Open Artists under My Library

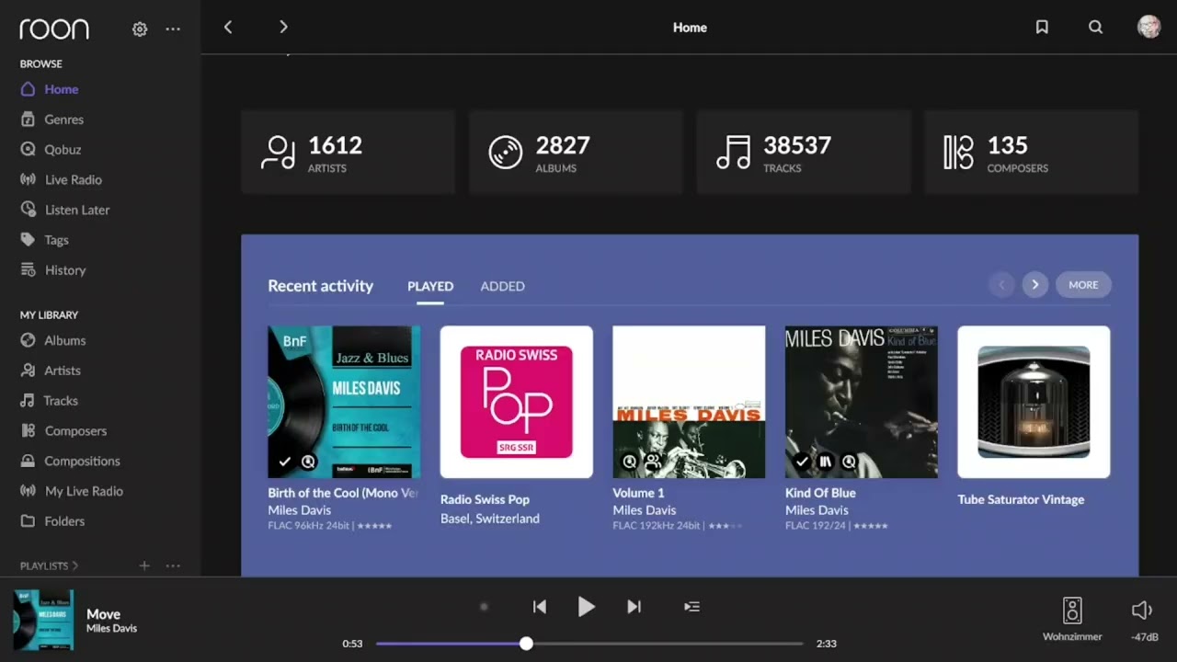[51, 371]
